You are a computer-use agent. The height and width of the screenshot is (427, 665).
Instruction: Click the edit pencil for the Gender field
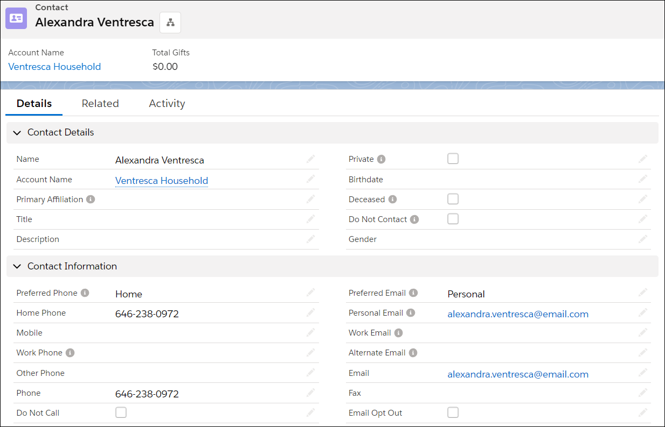(642, 239)
